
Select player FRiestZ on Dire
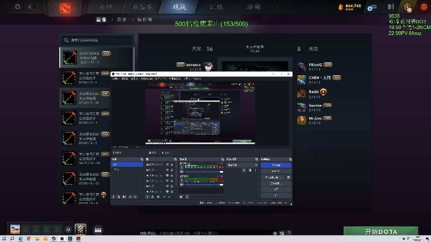coord(315,65)
